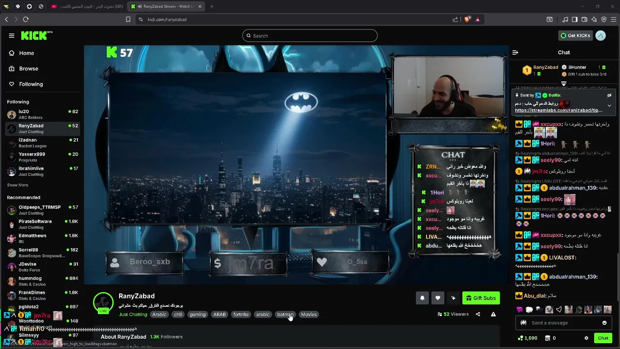This screenshot has height=349, width=620.
Task: Open the 1,090 KICKs balance
Action: pos(527,338)
